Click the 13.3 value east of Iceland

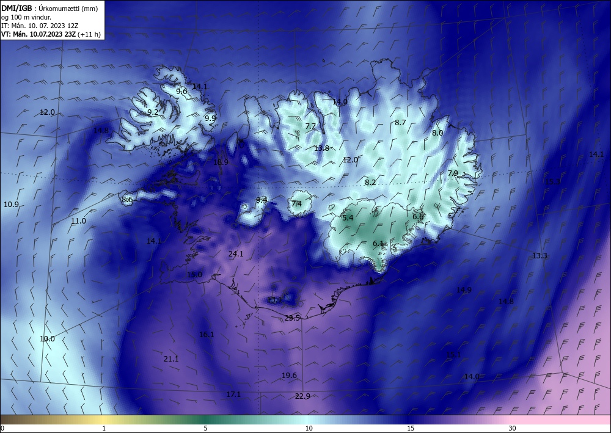click(x=540, y=255)
